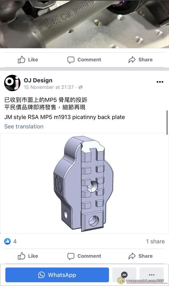169x286 pixels.
Task: Message the page via WhatsApp button
Action: [57, 275]
